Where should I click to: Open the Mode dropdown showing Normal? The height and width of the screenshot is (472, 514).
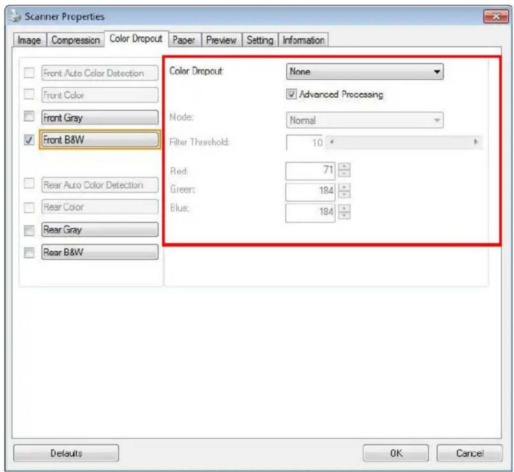point(364,120)
